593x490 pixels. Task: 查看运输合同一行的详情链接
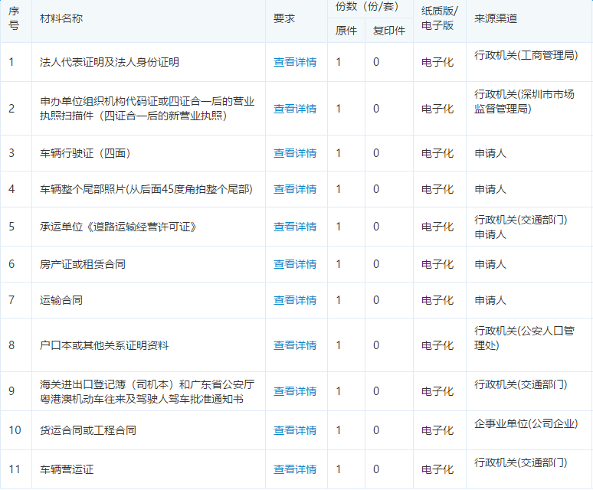point(295,300)
